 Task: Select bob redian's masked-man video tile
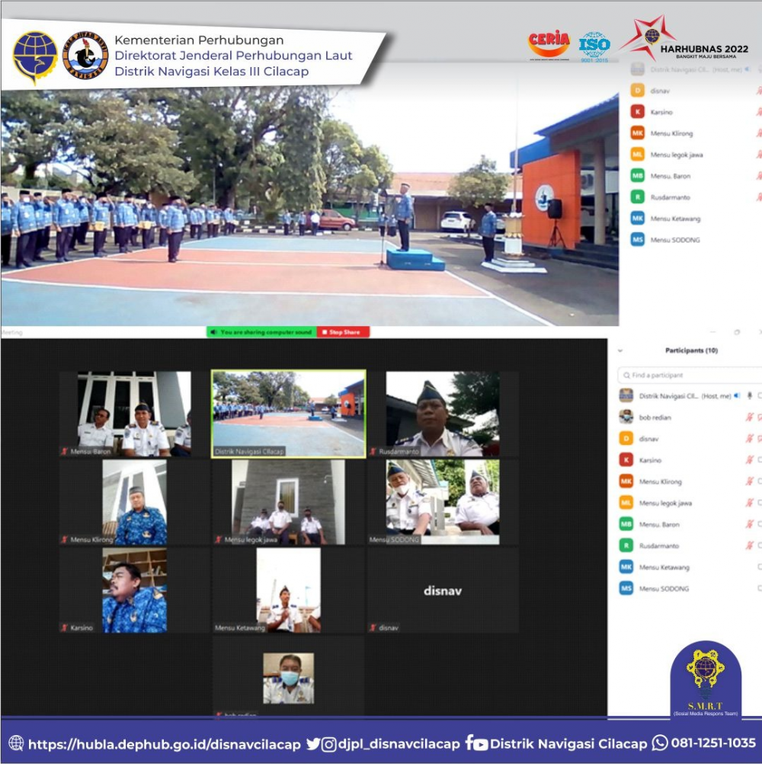click(x=289, y=677)
